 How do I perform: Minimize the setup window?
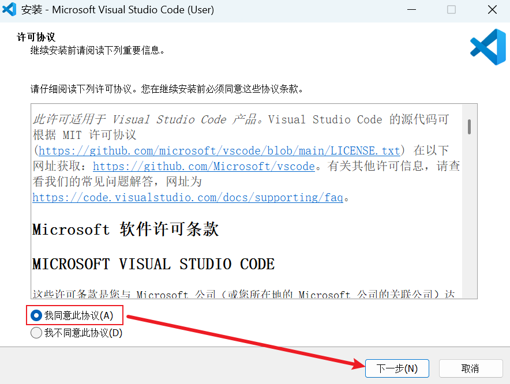[411, 10]
